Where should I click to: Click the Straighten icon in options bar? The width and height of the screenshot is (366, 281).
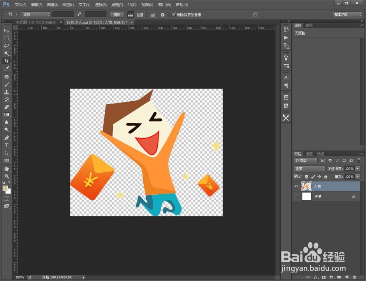pos(131,15)
